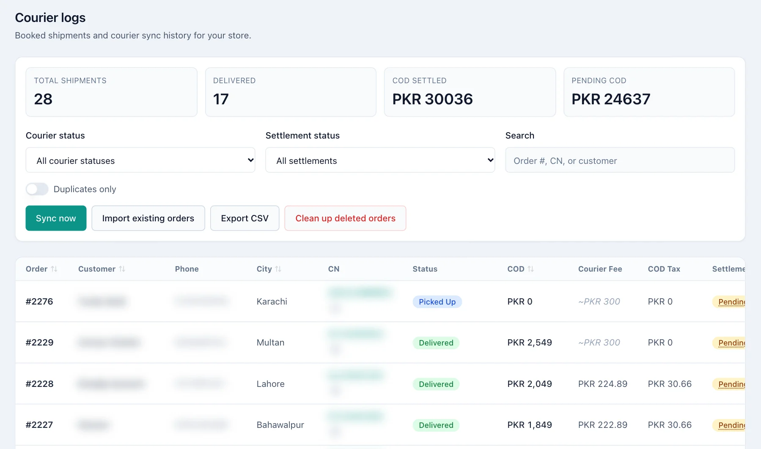Click the Delivered badge for order #2229

coord(436,343)
